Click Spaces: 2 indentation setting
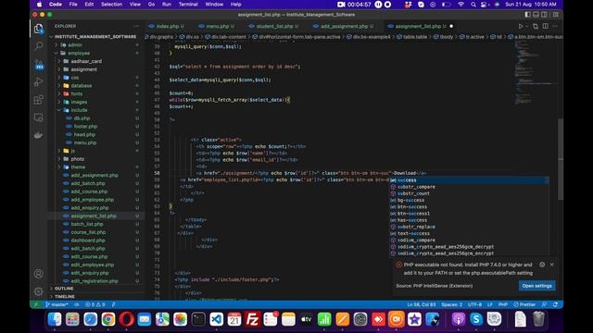The height and width of the screenshot is (333, 593). click(451, 304)
